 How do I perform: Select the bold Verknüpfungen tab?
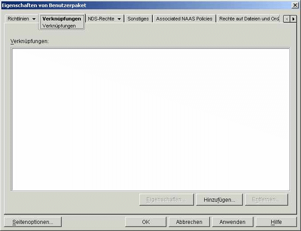[x=62, y=19]
